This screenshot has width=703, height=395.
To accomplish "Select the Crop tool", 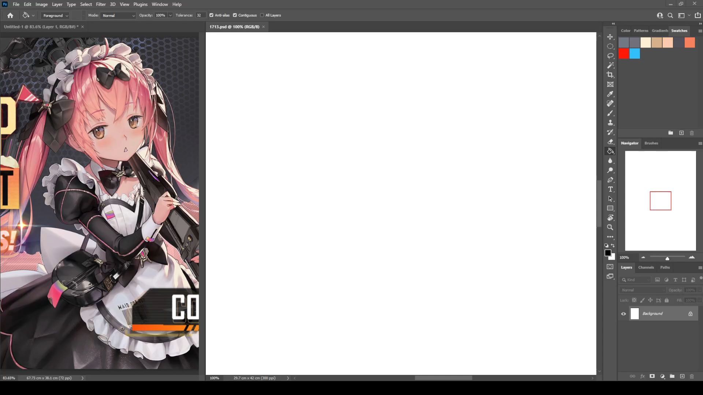I will pyautogui.click(x=610, y=75).
